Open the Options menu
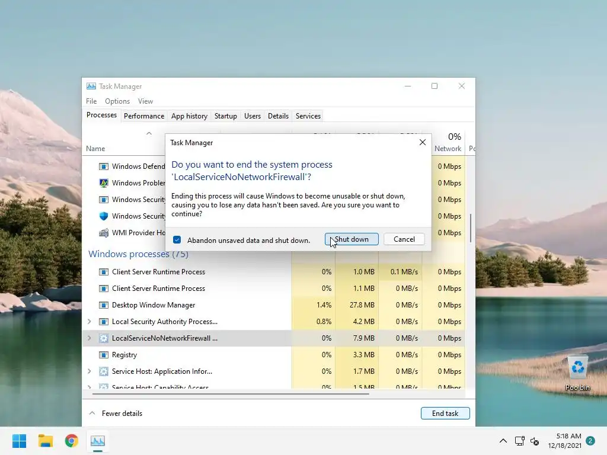Viewport: 607px width, 455px height. tap(117, 101)
